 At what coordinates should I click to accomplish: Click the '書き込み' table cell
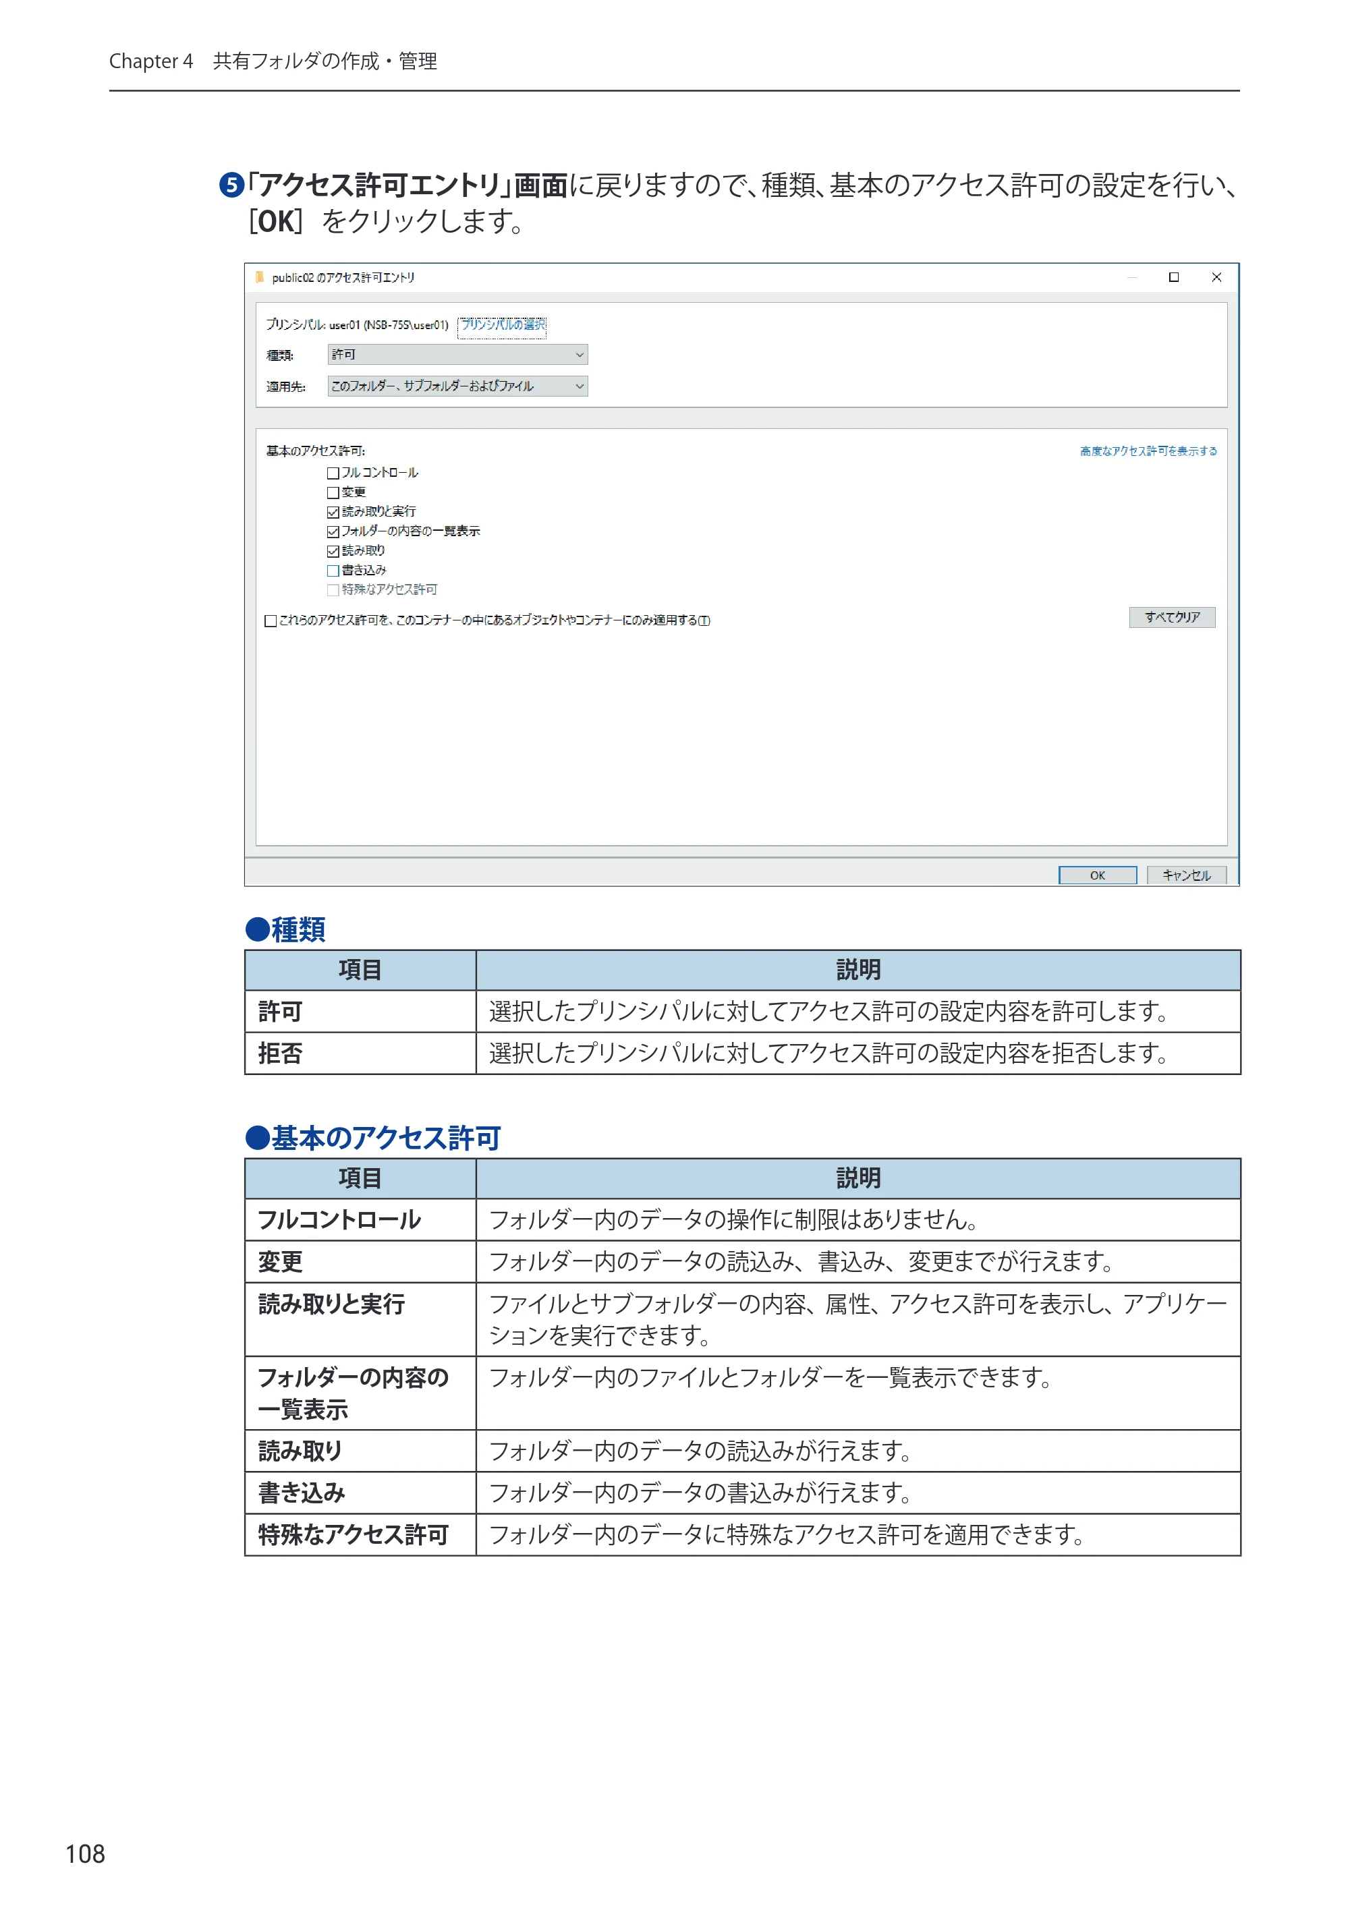[360, 1493]
